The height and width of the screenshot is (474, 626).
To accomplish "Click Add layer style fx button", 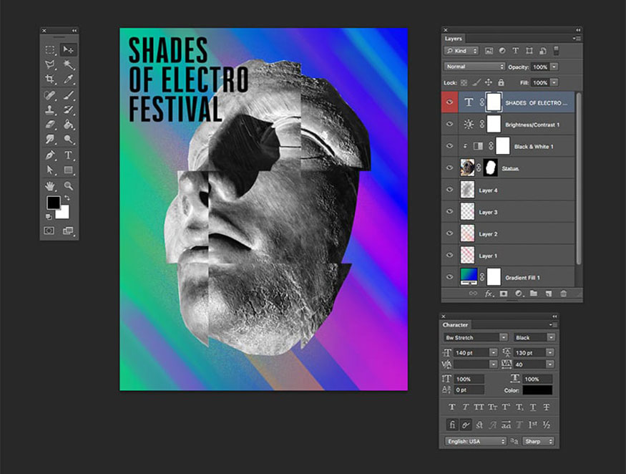I will pos(489,294).
